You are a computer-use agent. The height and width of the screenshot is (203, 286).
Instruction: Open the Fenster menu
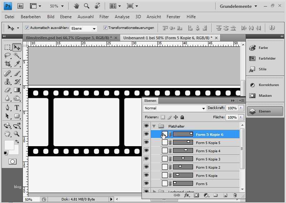(173, 17)
